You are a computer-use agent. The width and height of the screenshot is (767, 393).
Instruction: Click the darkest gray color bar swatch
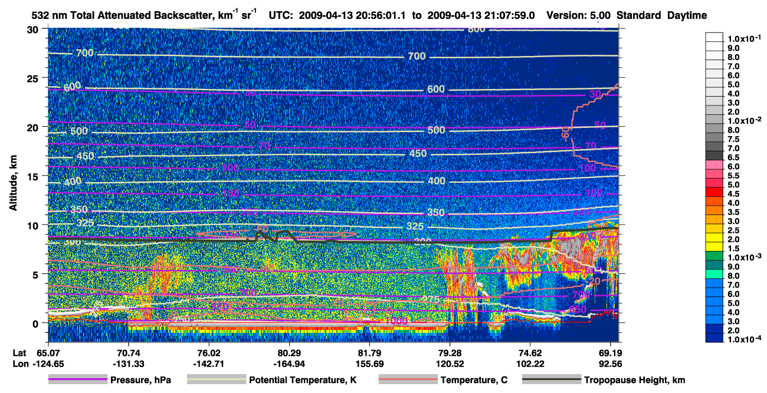714,156
